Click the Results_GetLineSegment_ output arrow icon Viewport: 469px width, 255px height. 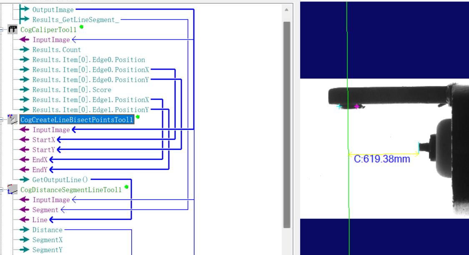coord(24,20)
